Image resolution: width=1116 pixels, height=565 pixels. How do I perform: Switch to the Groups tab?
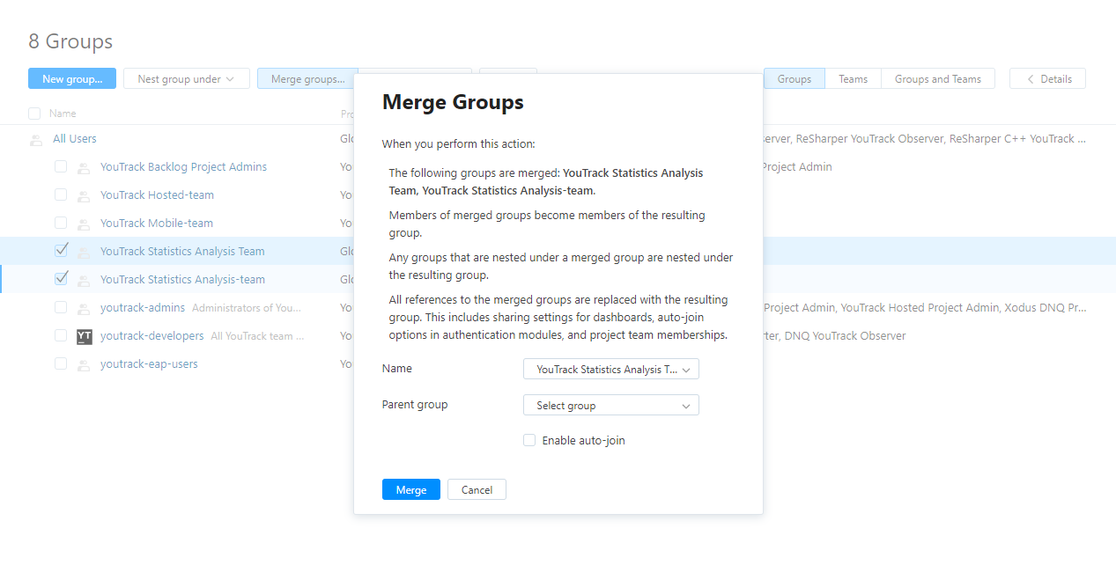795,79
